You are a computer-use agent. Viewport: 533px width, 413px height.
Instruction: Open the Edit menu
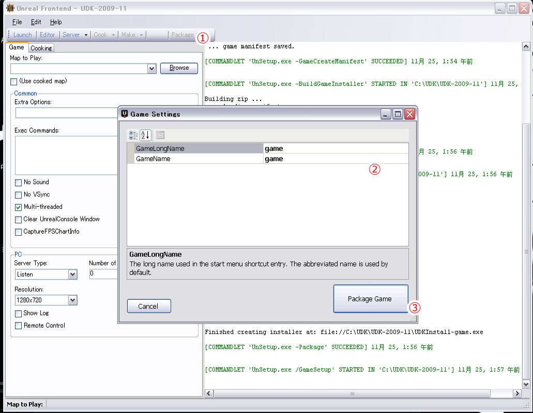(36, 22)
